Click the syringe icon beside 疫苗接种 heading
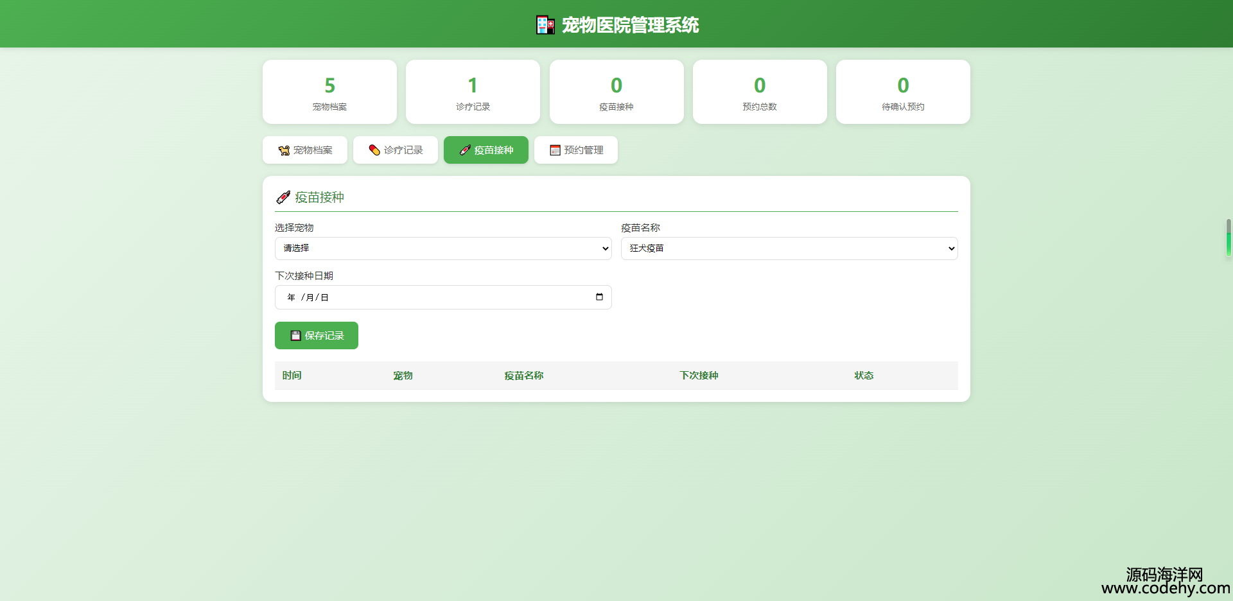Screen dimensions: 1233x601 click(x=283, y=197)
